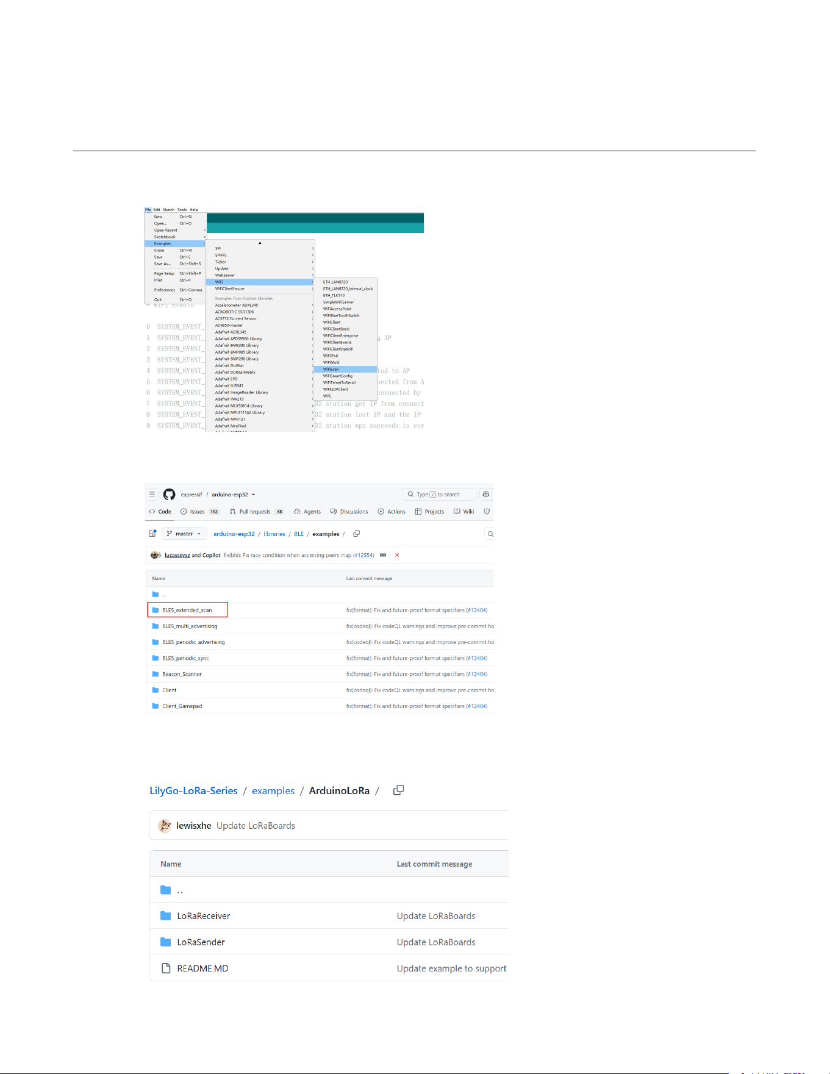Expand the Adafruit NeoPixel examples submenu
830x1074 pixels.
[260, 426]
